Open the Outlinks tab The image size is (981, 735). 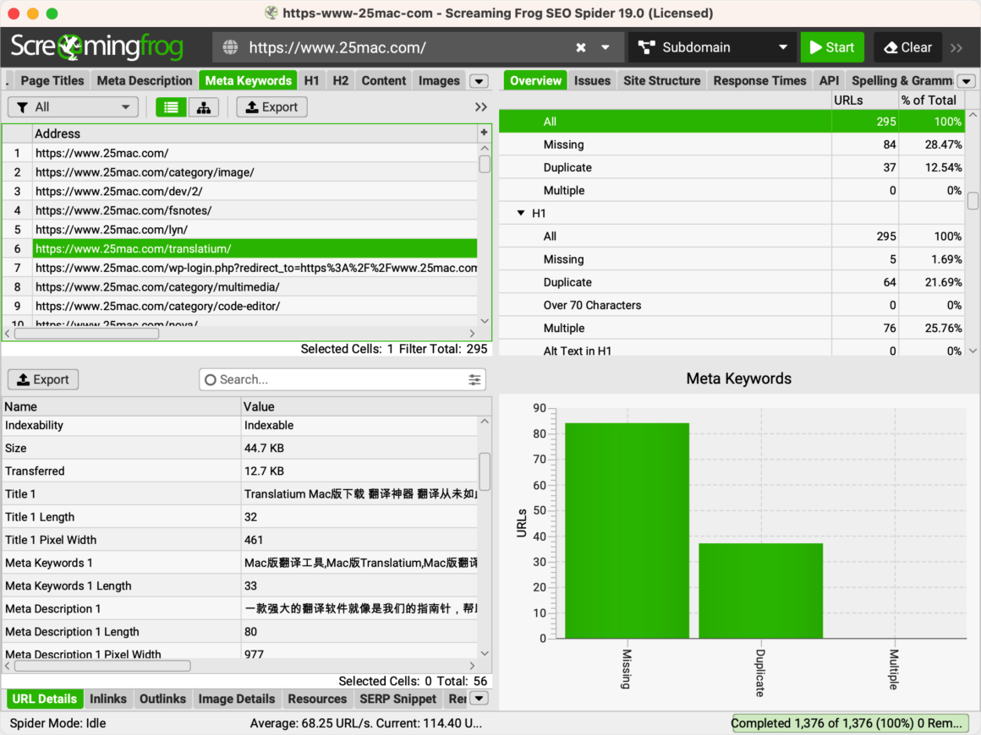tap(162, 699)
